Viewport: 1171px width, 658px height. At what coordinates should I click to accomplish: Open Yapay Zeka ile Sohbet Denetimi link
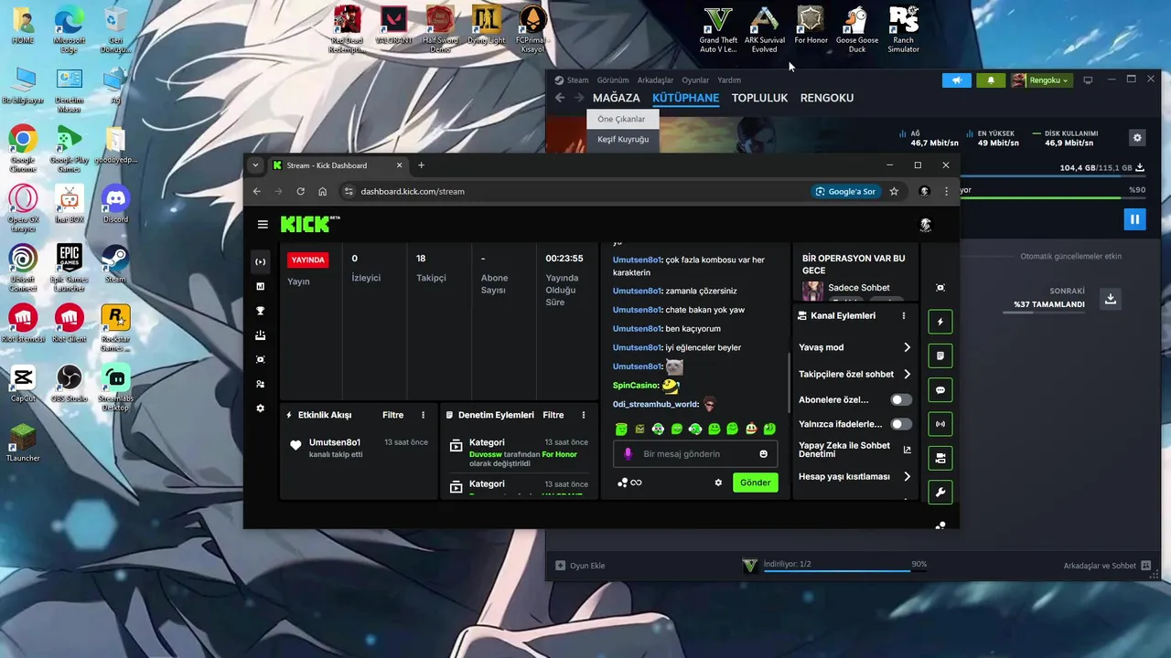(x=854, y=450)
